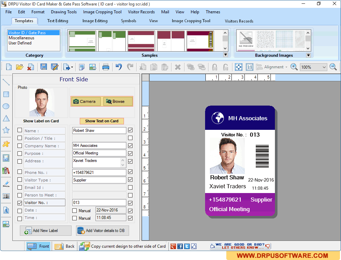The height and width of the screenshot is (260, 341).
Task: Switch to the Symbols tab
Action: (128, 21)
